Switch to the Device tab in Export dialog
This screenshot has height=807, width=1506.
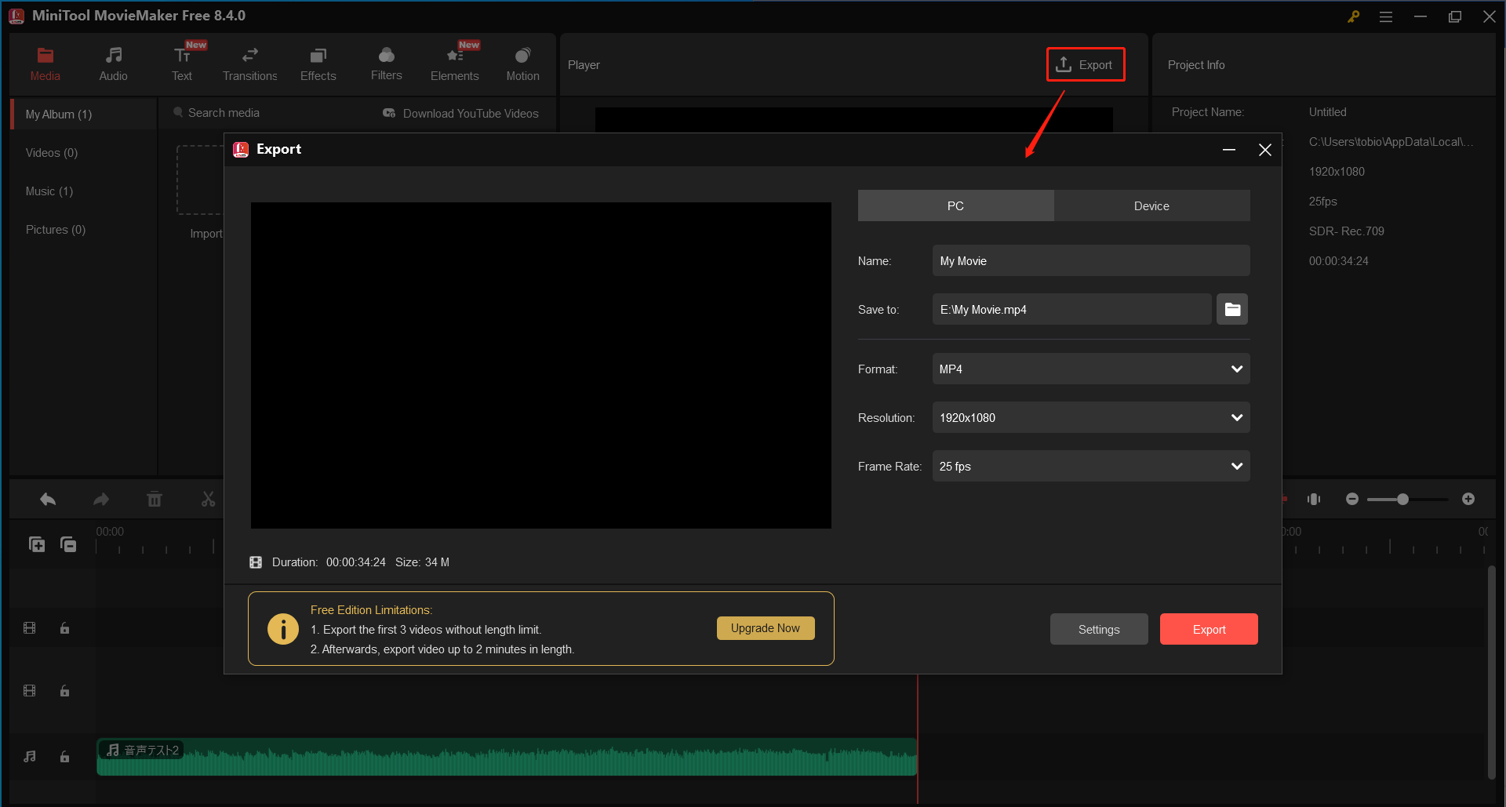coord(1151,205)
